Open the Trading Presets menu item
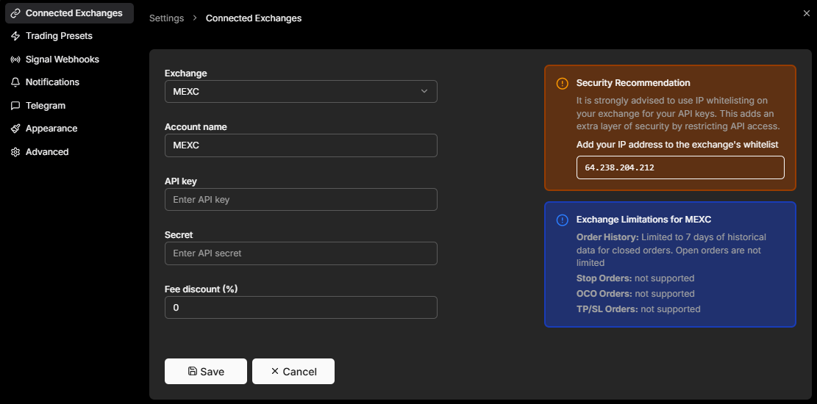Viewport: 817px width, 404px height. click(59, 36)
